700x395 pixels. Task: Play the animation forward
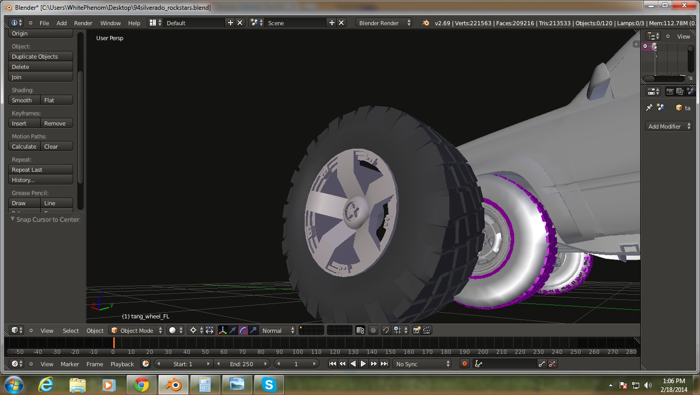(363, 364)
